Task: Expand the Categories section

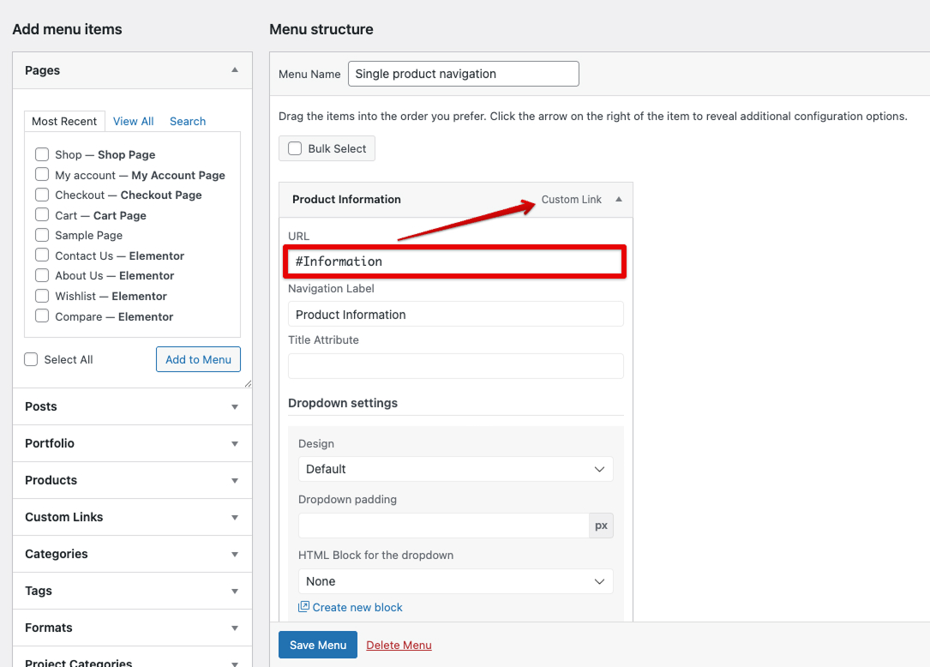Action: [x=235, y=555]
